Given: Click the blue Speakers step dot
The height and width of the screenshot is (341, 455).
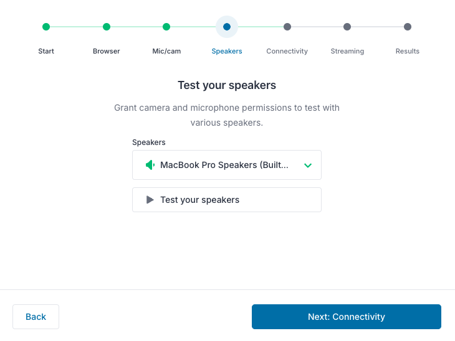Looking at the screenshot, I should [x=227, y=27].
